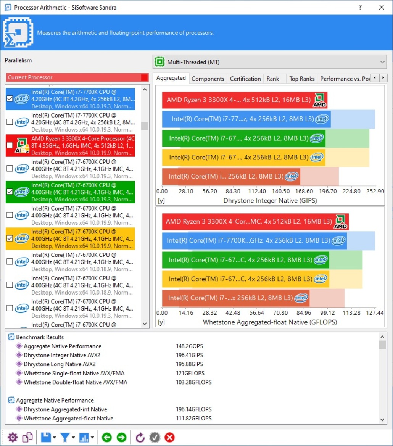Uncheck the yellow-highlighted i7-6700K checkbox
This screenshot has width=393, height=446.
(10, 238)
